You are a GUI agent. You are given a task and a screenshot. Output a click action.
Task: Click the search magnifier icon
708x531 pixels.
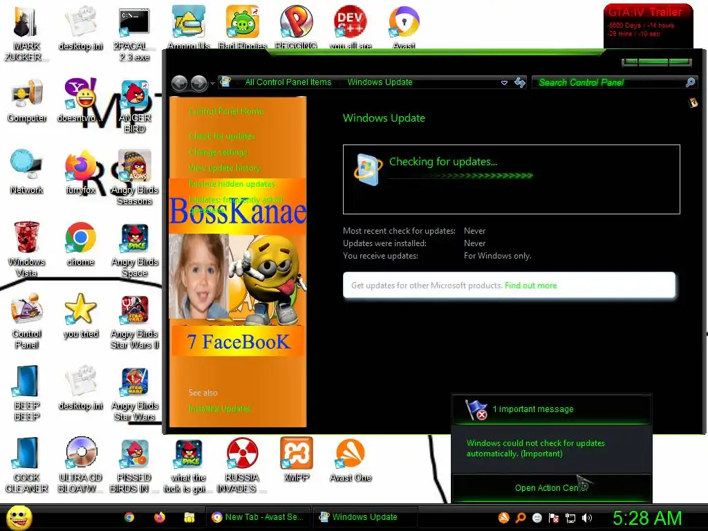tap(690, 82)
